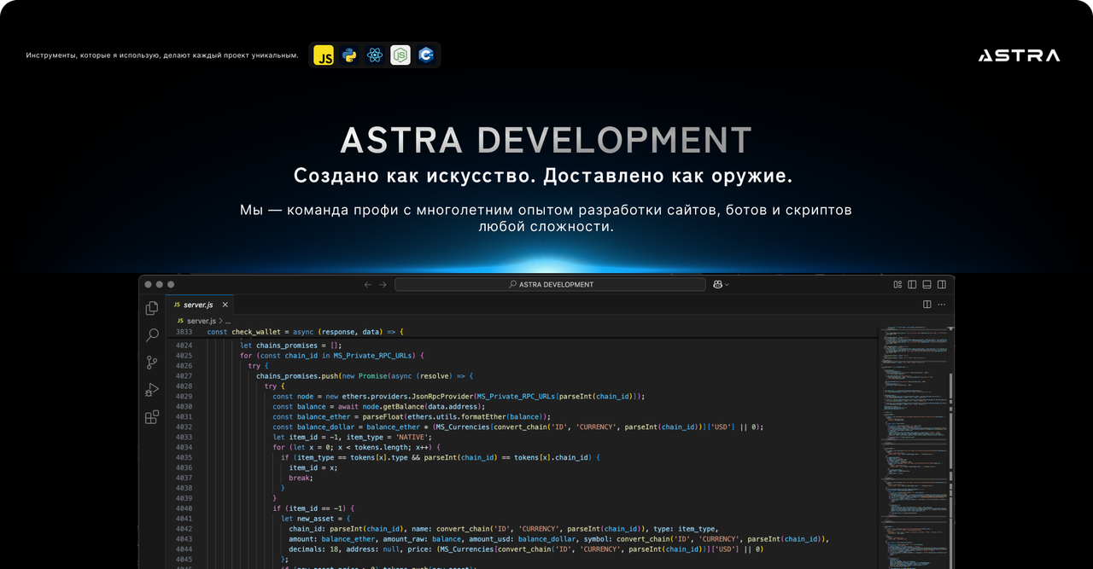This screenshot has height=569, width=1093.
Task: Click the 'Инструменты, которые я использую' text
Action: 162,55
